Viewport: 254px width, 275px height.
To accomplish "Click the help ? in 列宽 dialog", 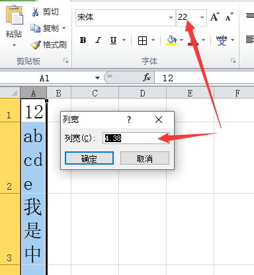I will [x=129, y=120].
